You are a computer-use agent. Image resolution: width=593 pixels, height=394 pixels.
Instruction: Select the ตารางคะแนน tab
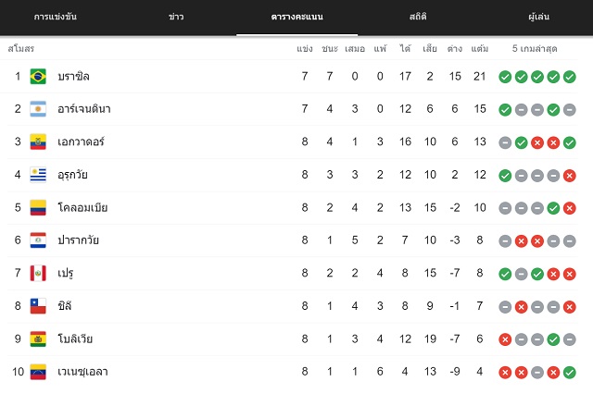[296, 17]
